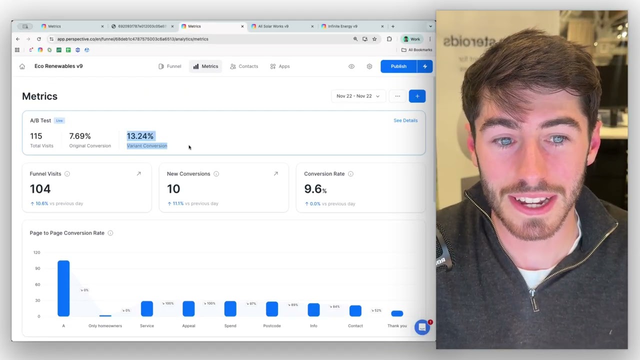Image resolution: width=640 pixels, height=360 pixels.
Task: Open the Nov 22 - Nov 22 date range dropdown
Action: click(x=358, y=96)
